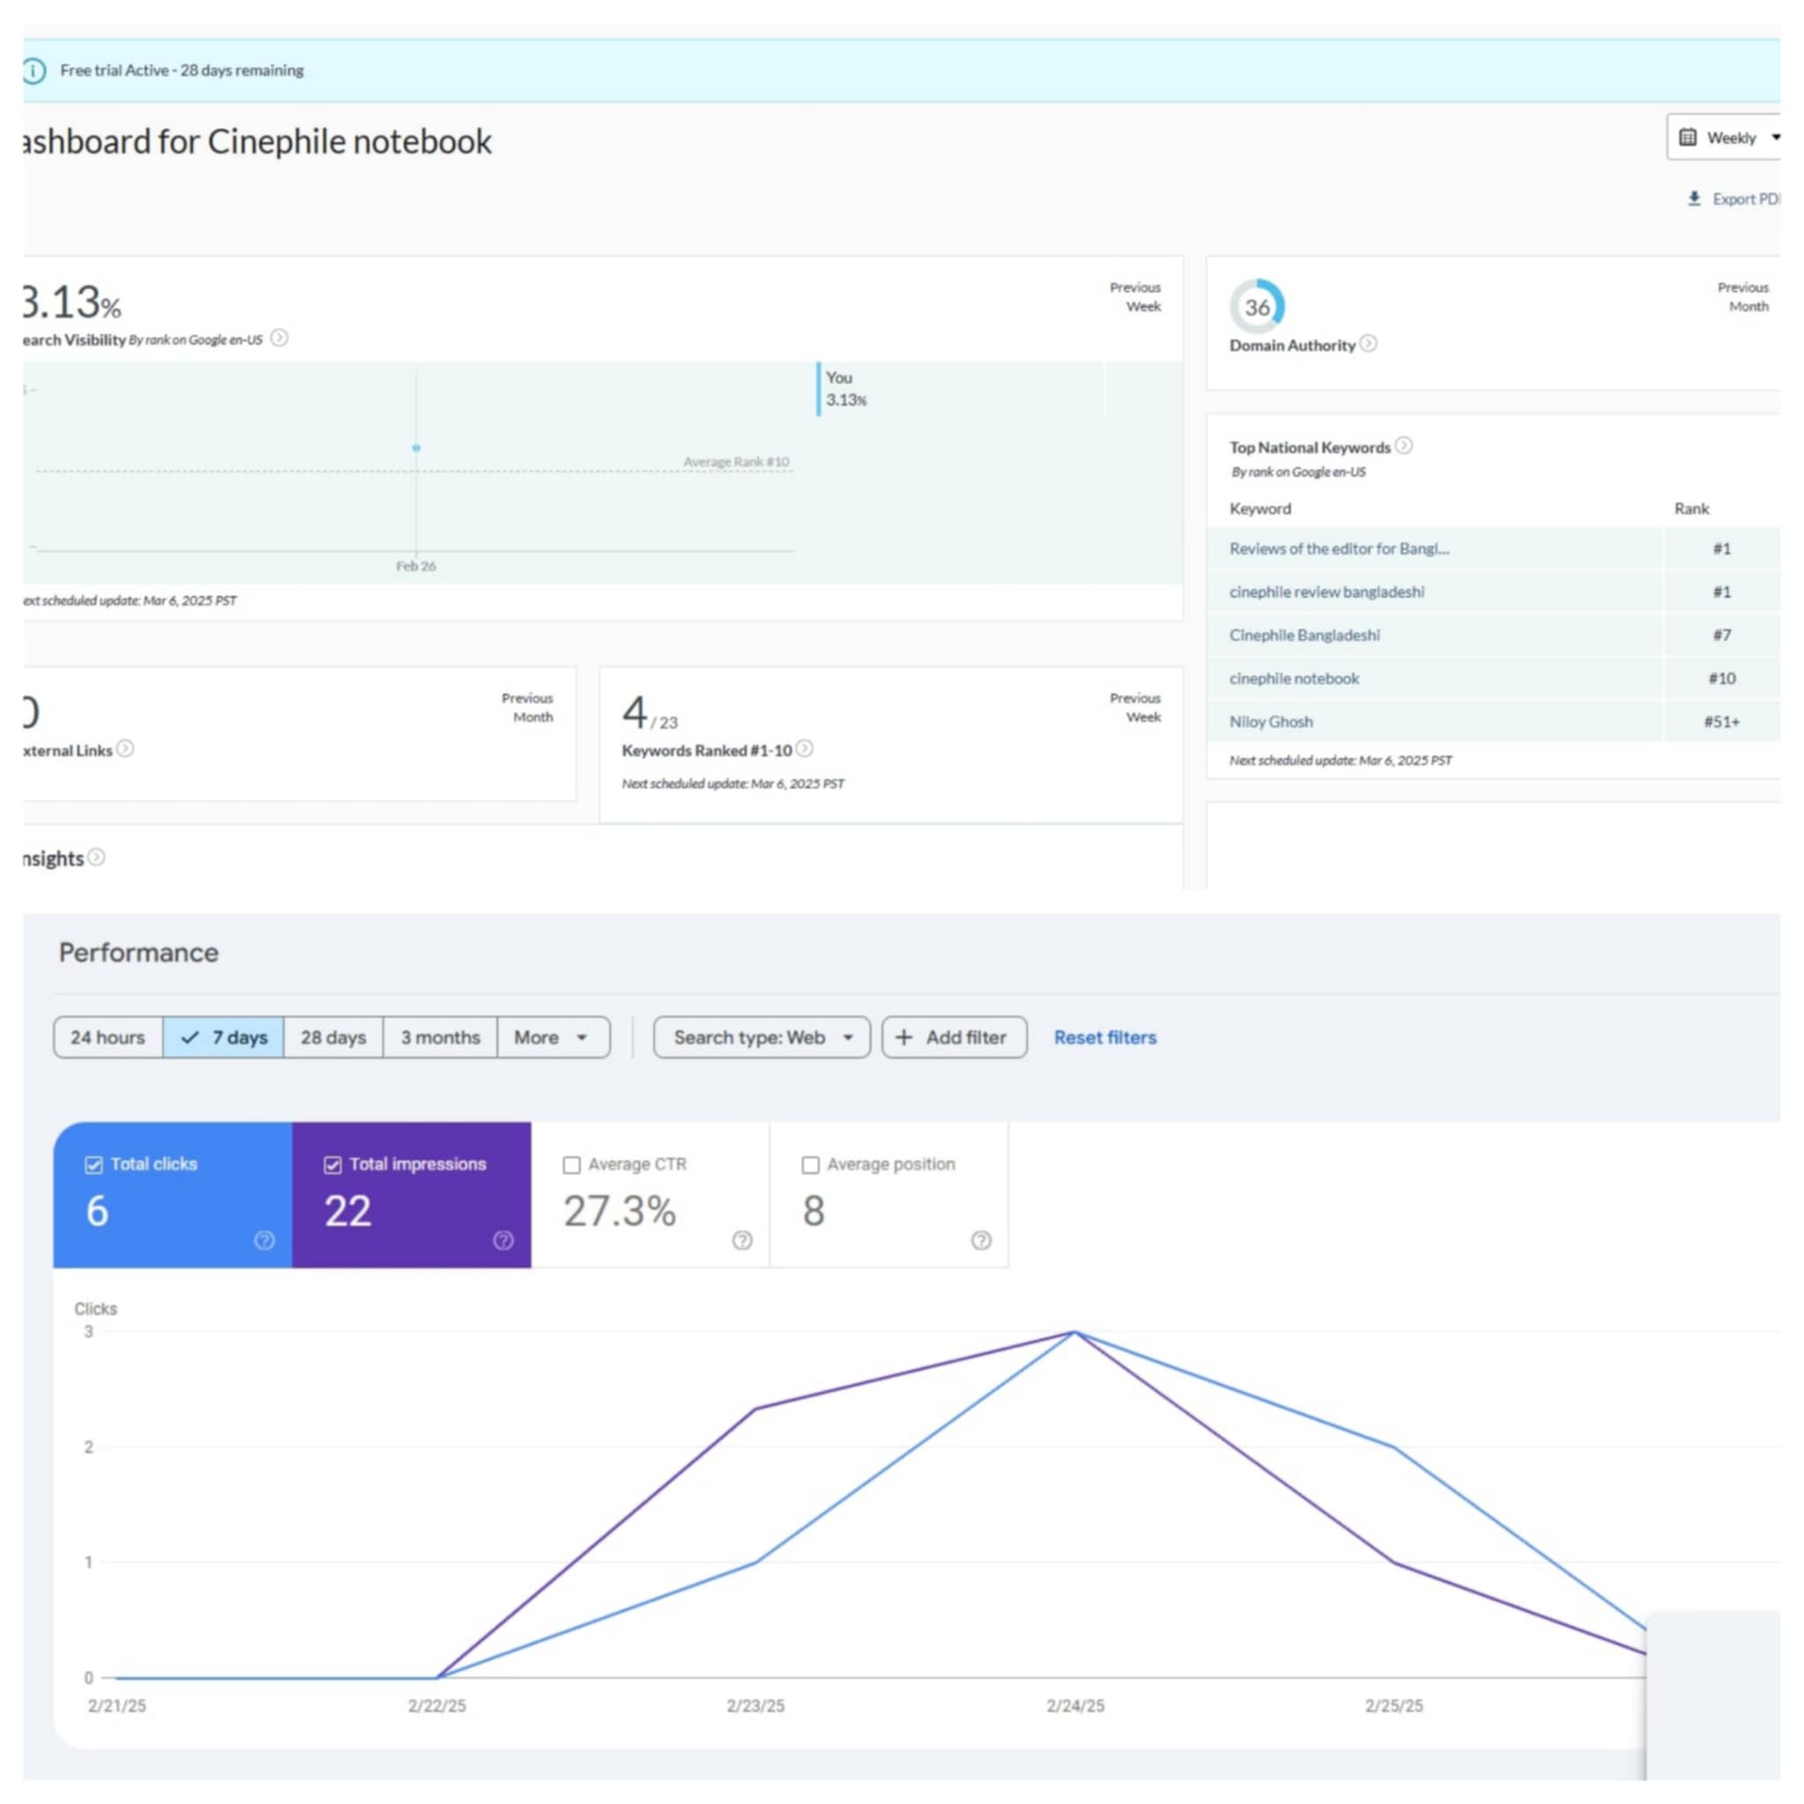The image size is (1804, 1804).
Task: Click the Average position help icon
Action: click(x=980, y=1240)
